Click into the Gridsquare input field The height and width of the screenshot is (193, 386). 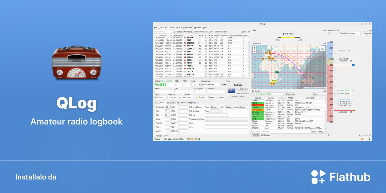pos(200,91)
